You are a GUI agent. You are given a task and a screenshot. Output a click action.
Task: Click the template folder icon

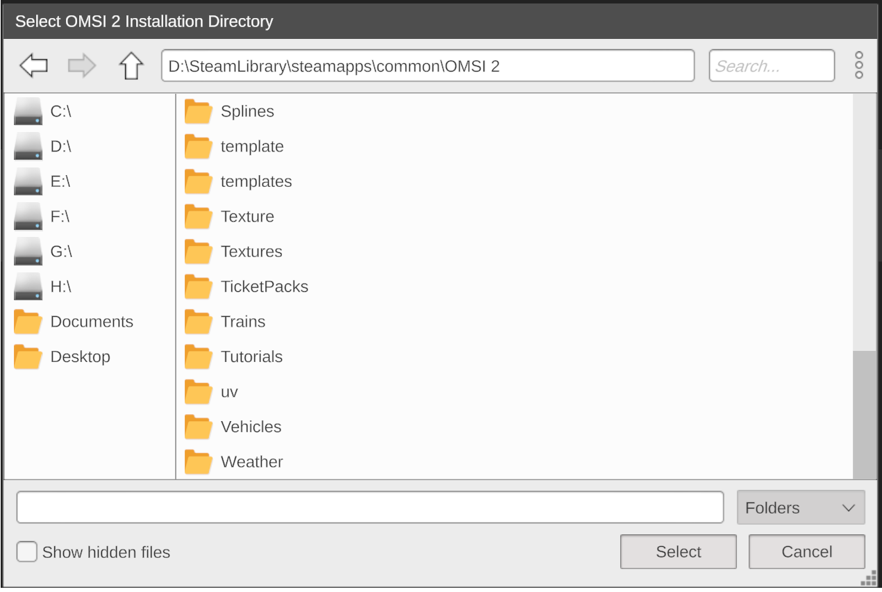click(x=199, y=146)
